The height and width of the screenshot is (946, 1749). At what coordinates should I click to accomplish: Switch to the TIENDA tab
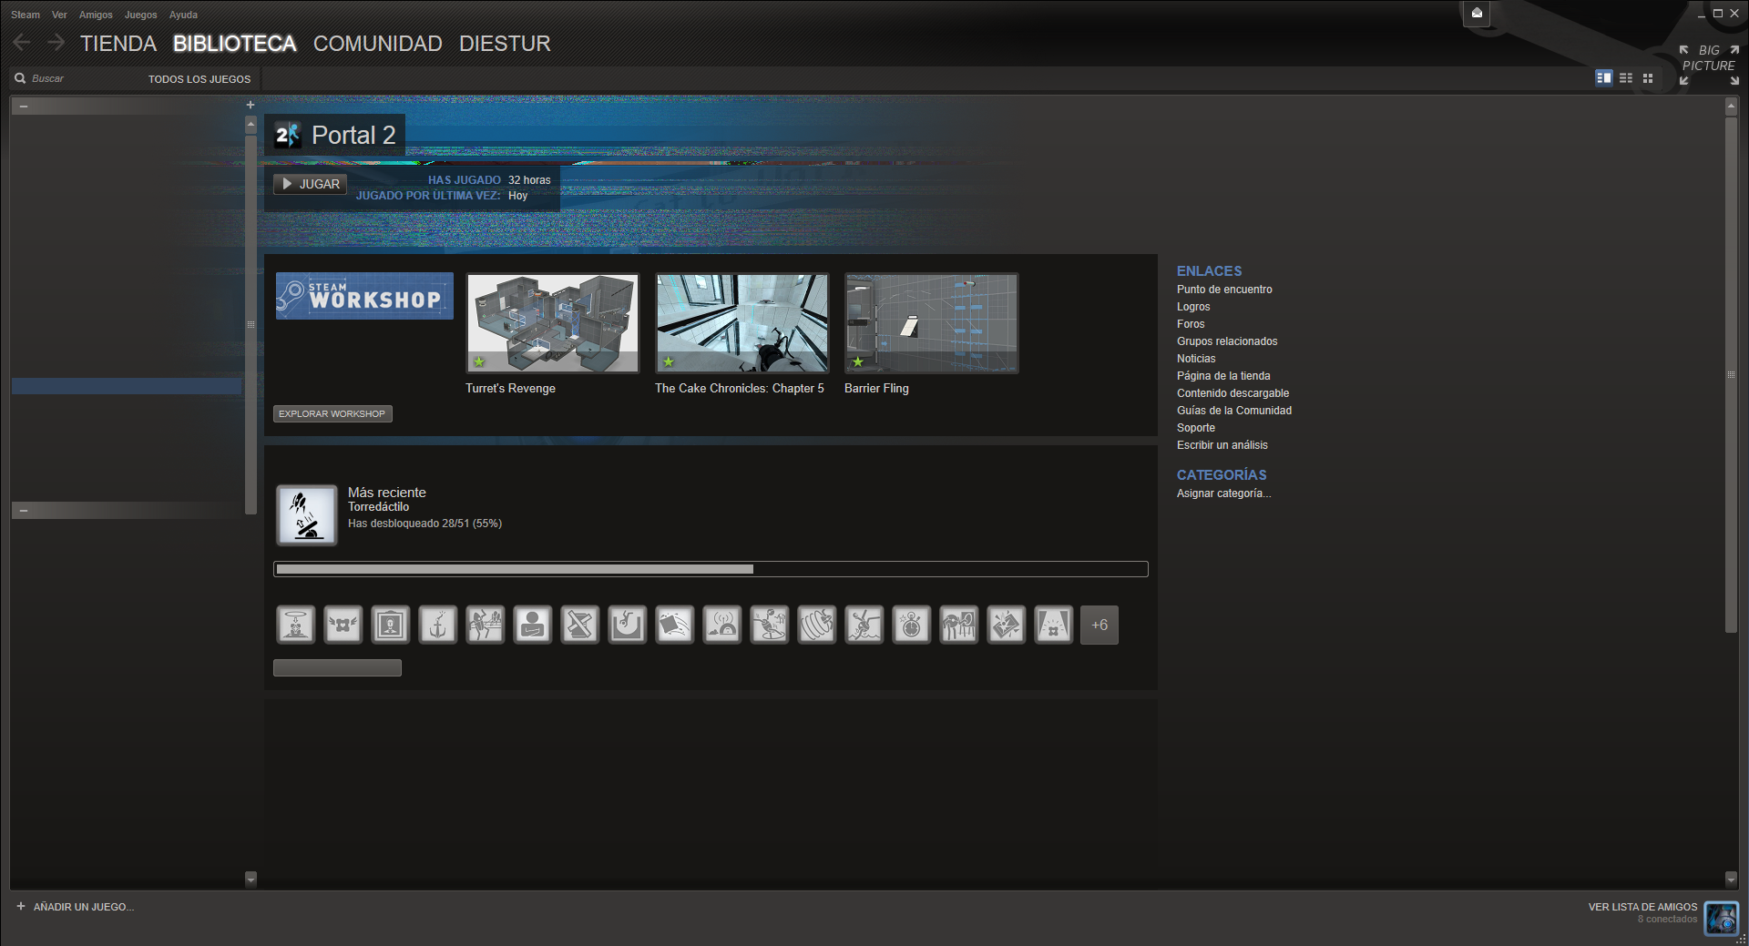(118, 44)
